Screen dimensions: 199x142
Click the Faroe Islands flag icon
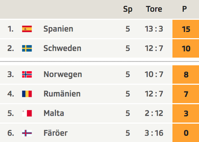click(27, 133)
